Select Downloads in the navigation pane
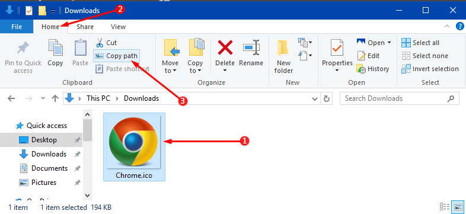Screen dimensions: 466x214 click(49, 154)
